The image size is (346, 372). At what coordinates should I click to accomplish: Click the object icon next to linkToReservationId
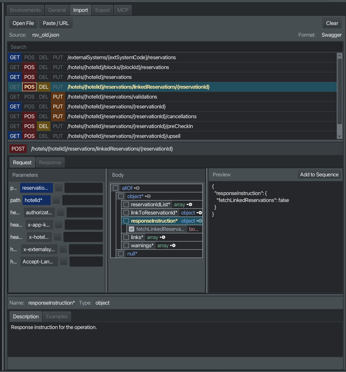199,213
